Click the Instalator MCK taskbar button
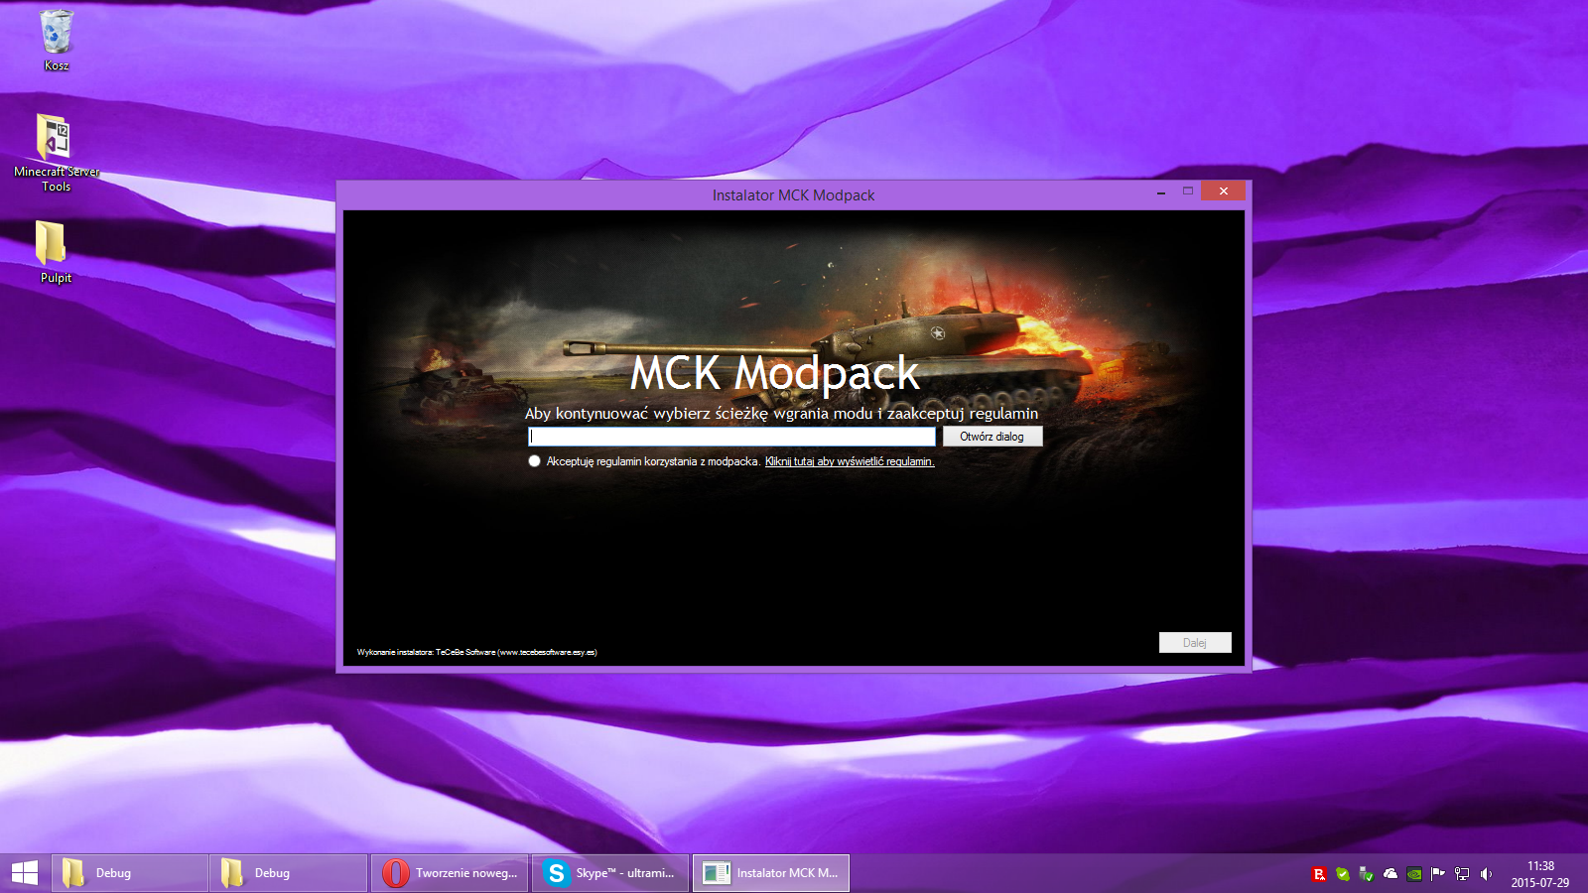The height and width of the screenshot is (893, 1588). pos(771,873)
